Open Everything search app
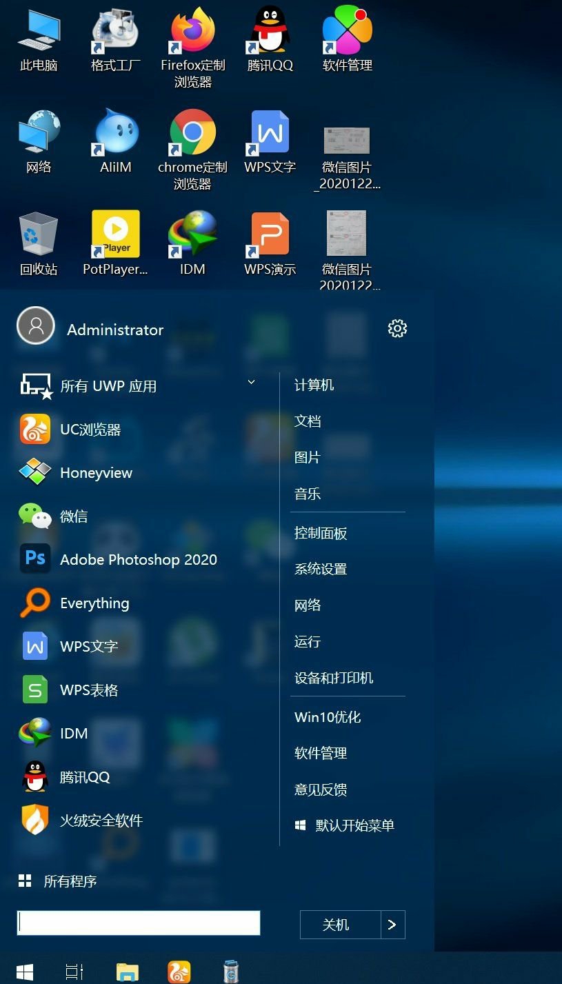Screen dimensions: 562x984 [x=94, y=603]
